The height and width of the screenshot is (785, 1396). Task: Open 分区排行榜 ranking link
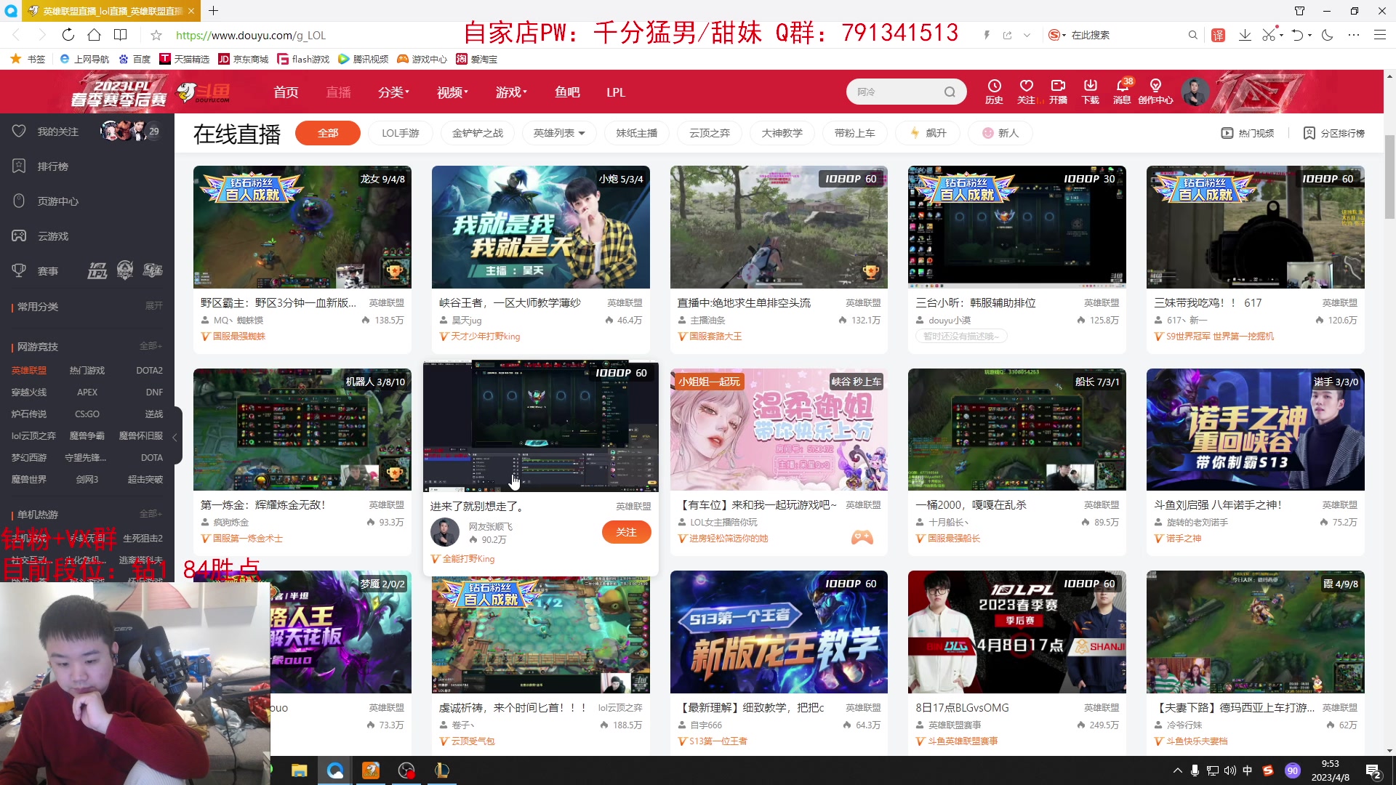(x=1334, y=133)
